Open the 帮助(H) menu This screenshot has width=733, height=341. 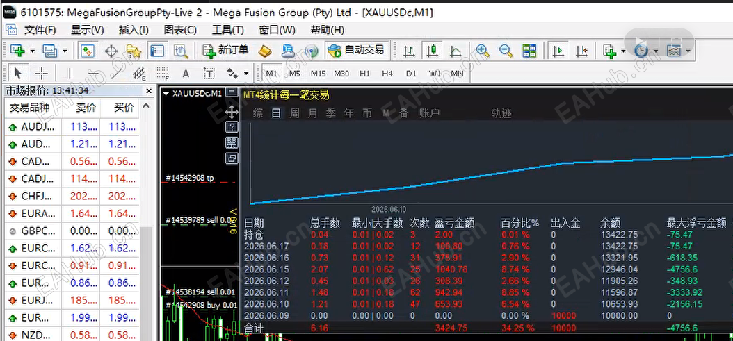(x=328, y=30)
